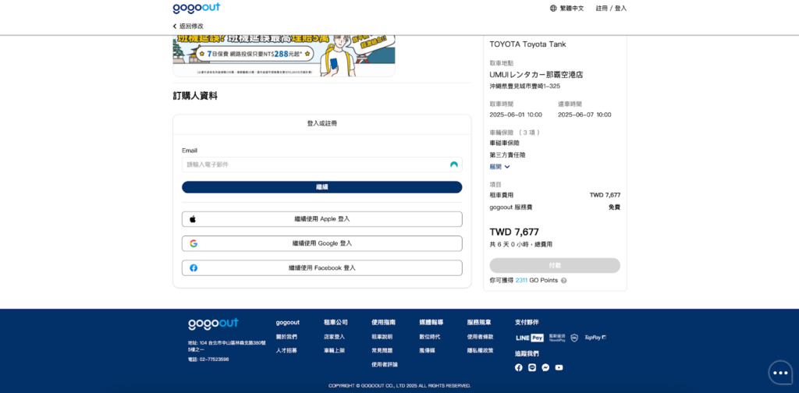This screenshot has width=799, height=393.
Task: Focus the Email input field
Action: pos(322,165)
